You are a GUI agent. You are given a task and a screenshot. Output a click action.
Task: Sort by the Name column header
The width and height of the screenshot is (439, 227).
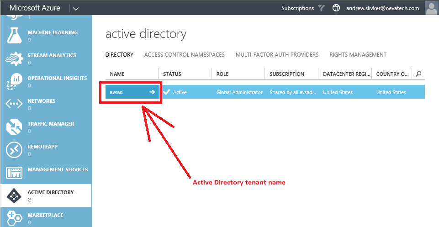117,74
